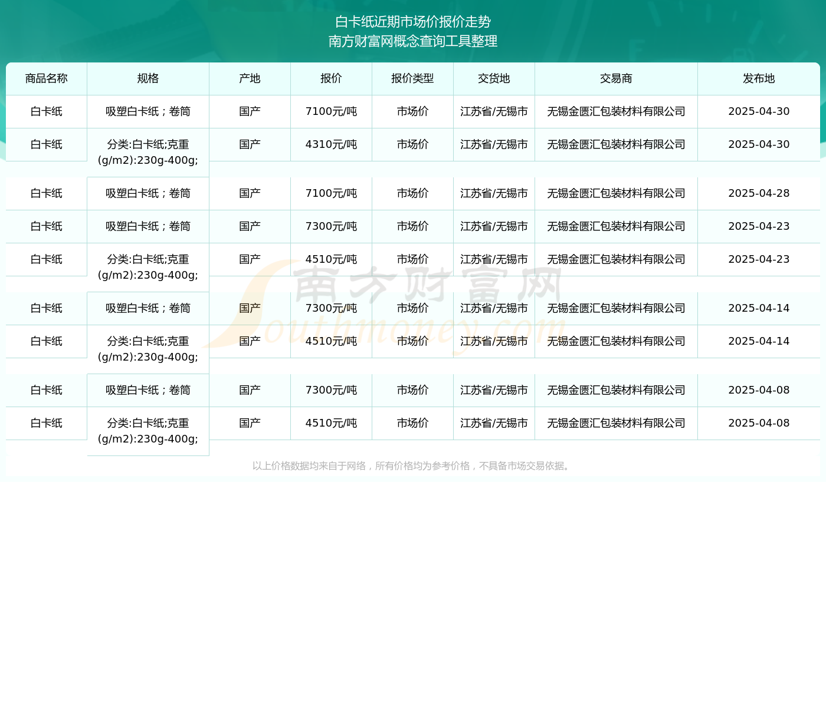Screen dimensions: 826x710
Task: Click the 发布地 column header
Action: click(x=759, y=78)
